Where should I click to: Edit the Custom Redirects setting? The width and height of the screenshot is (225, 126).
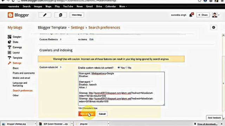[91, 40]
